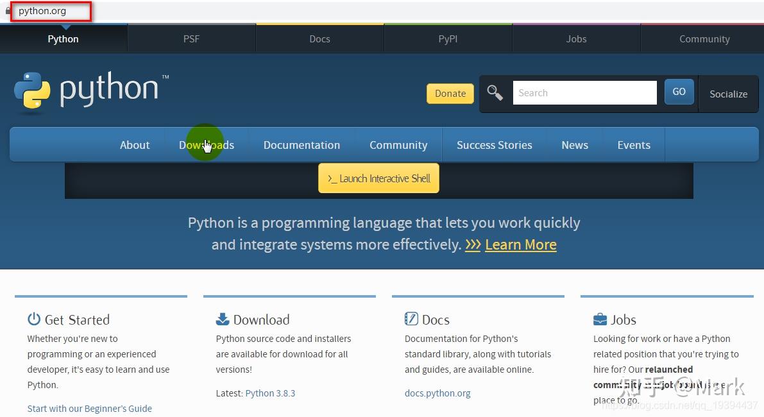Viewport: 764px width, 417px height.
Task: Switch to the PSF tab
Action: coord(191,38)
